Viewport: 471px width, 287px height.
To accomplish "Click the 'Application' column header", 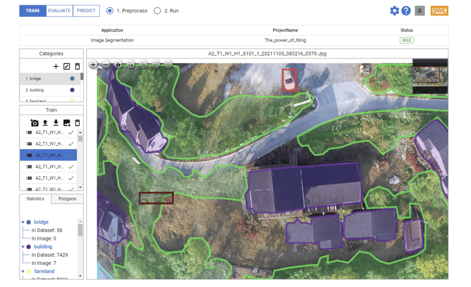I will coord(112,30).
